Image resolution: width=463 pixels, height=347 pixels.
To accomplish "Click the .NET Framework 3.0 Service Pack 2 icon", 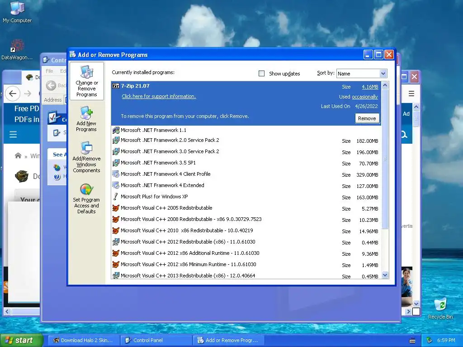I will [x=116, y=151].
